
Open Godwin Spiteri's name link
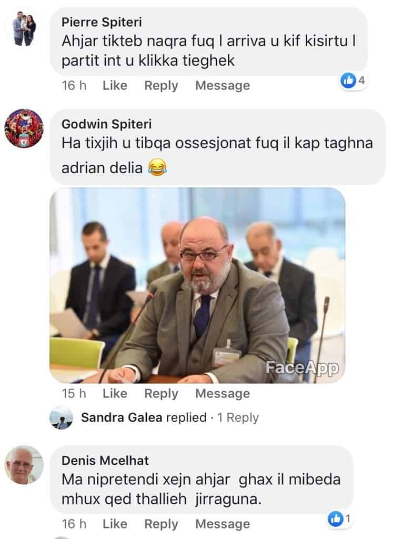[x=106, y=124]
